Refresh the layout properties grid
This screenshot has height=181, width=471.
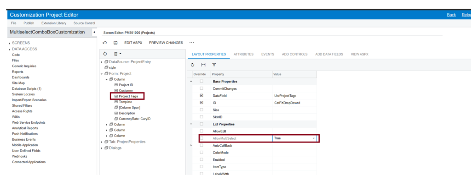193,65
